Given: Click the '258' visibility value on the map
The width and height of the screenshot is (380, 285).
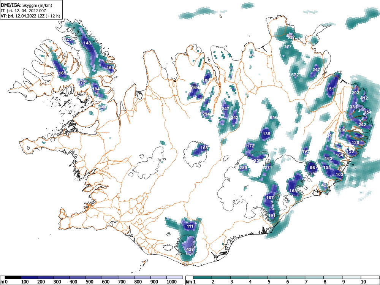Looking at the screenshot, I should point(258,160).
